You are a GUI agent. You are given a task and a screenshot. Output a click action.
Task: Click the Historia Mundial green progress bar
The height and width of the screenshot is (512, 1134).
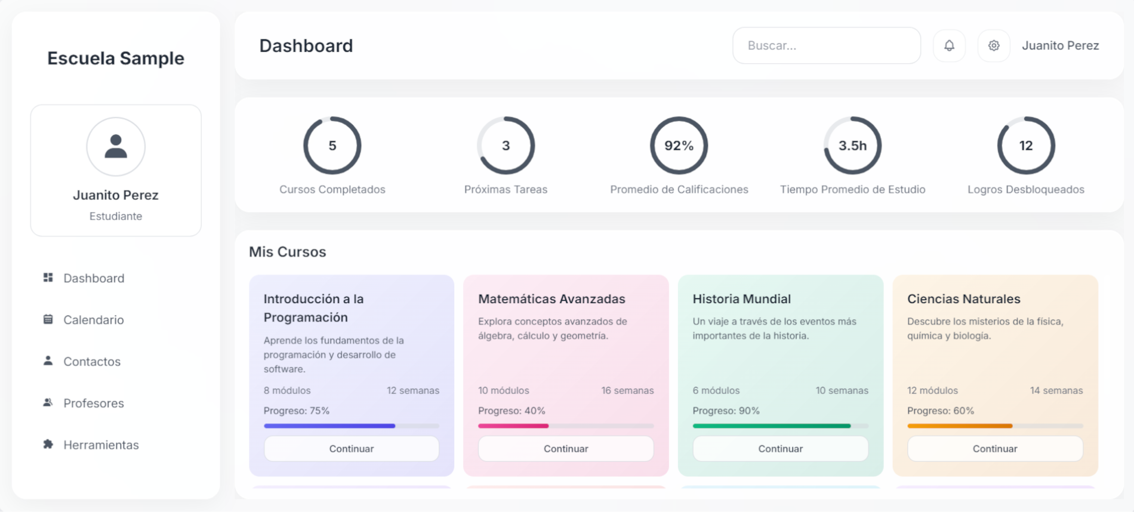click(x=772, y=426)
